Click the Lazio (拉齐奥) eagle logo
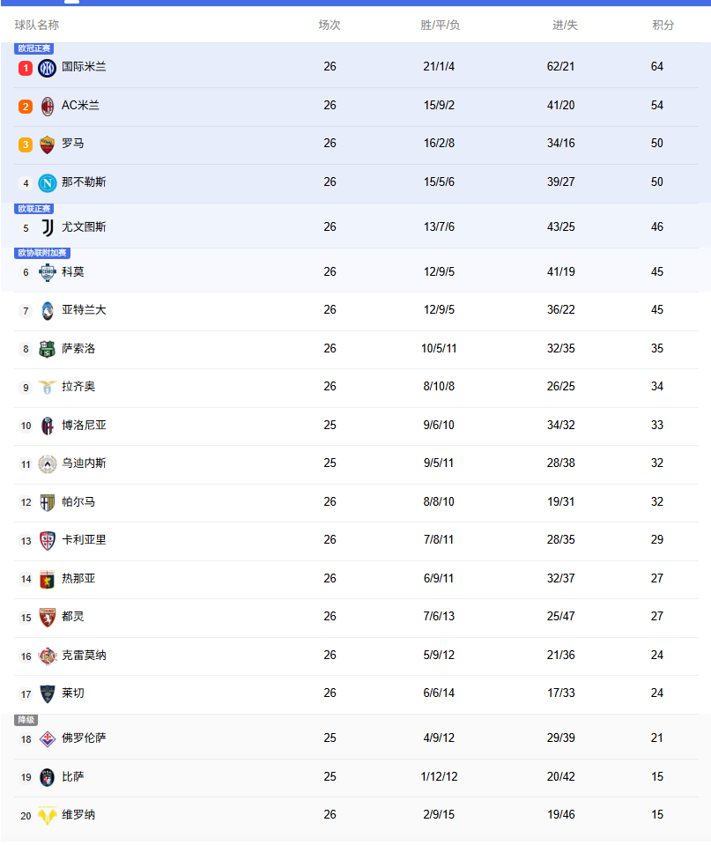711x845 pixels. (x=48, y=388)
